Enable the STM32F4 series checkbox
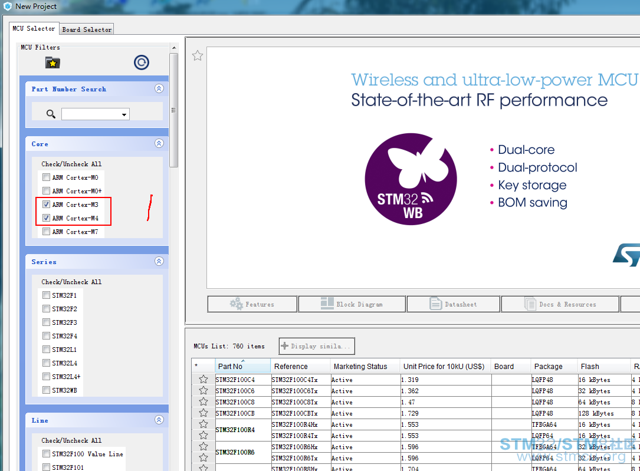640x471 pixels. point(46,335)
